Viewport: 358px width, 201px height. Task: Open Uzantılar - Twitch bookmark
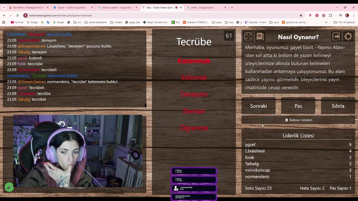(x=255, y=22)
